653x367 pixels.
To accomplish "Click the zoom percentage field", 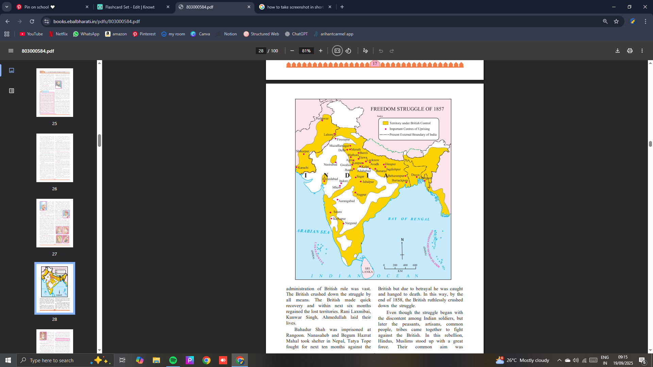I will pos(306,51).
